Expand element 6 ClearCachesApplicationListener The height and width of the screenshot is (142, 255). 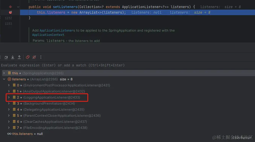point(9,122)
